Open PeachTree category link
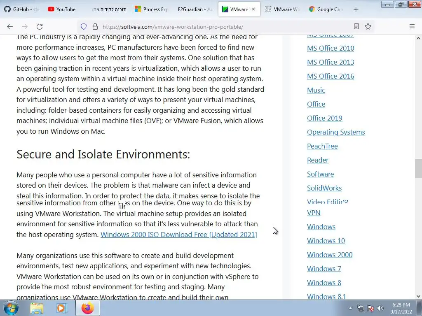Screen dimensions: 422x316 point(322,146)
